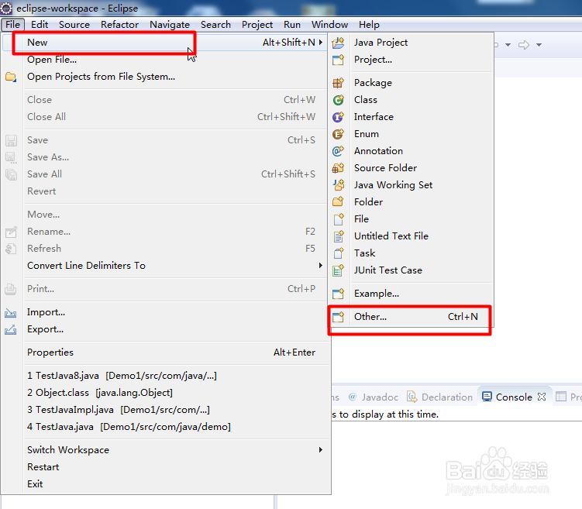Select Export... from the File menu
582x509 pixels.
[166, 329]
